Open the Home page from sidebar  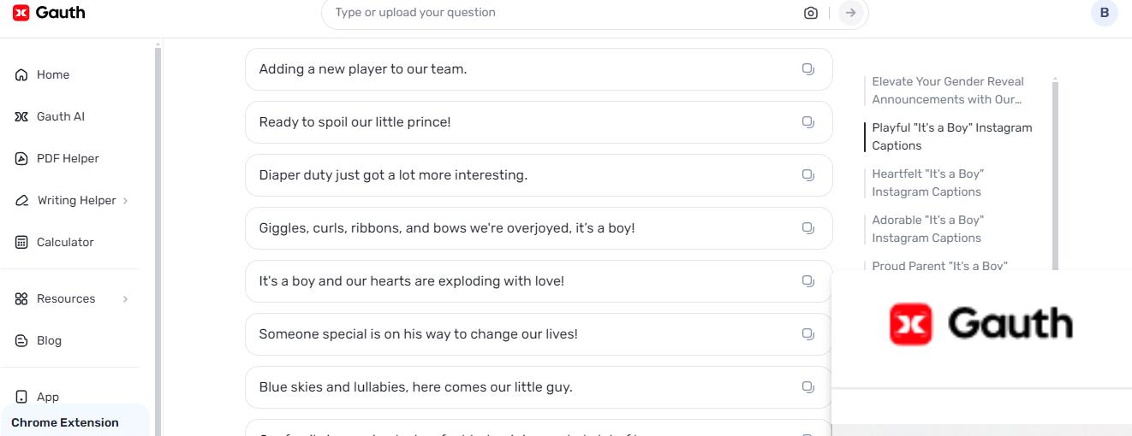[52, 75]
